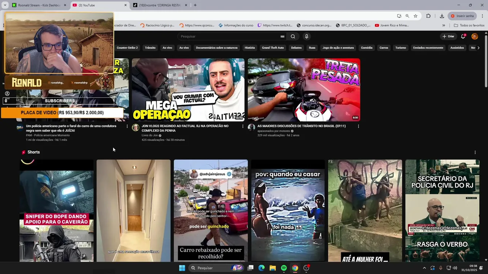Filter by Jogo de ação e aventura chip

pos(338,48)
